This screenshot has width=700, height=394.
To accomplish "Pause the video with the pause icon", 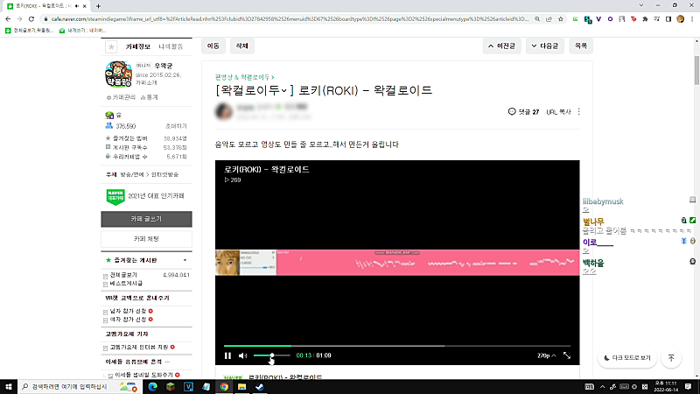I will (227, 355).
